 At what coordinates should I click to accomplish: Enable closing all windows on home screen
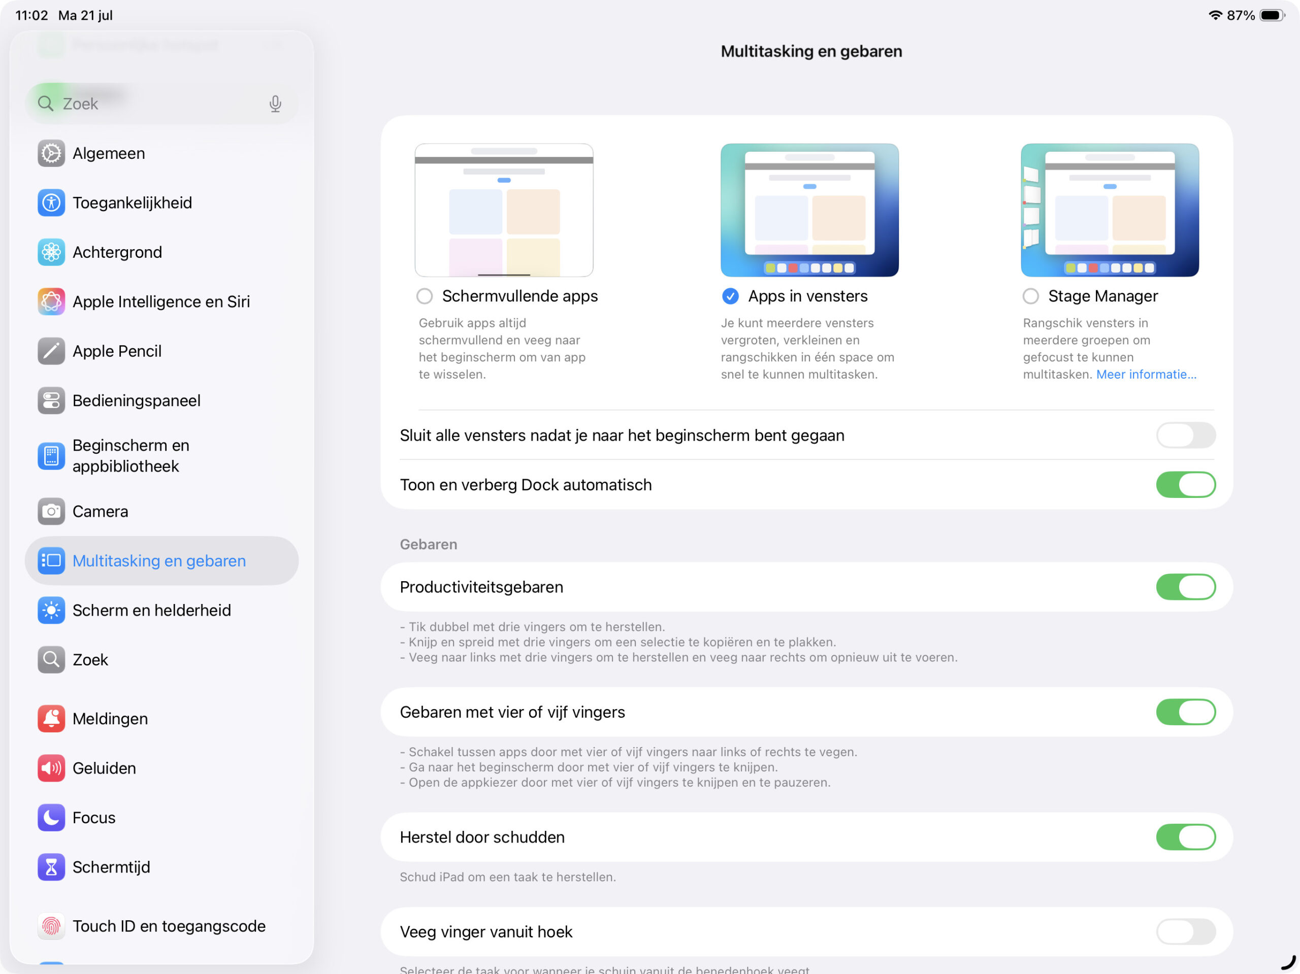coord(1185,435)
